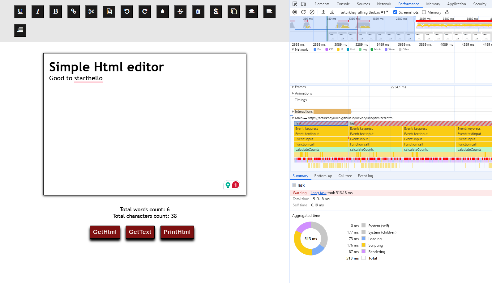
Task: Redo the last edit
Action: 145,12
